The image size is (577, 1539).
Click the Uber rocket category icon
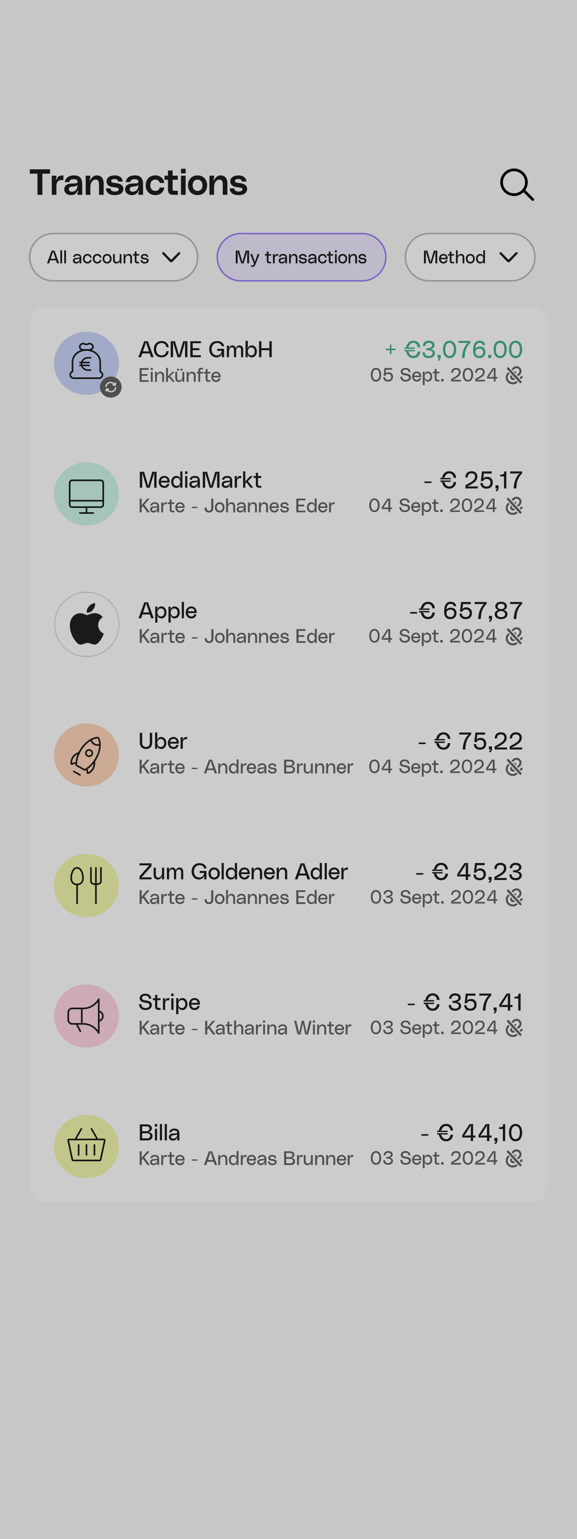[x=87, y=755]
